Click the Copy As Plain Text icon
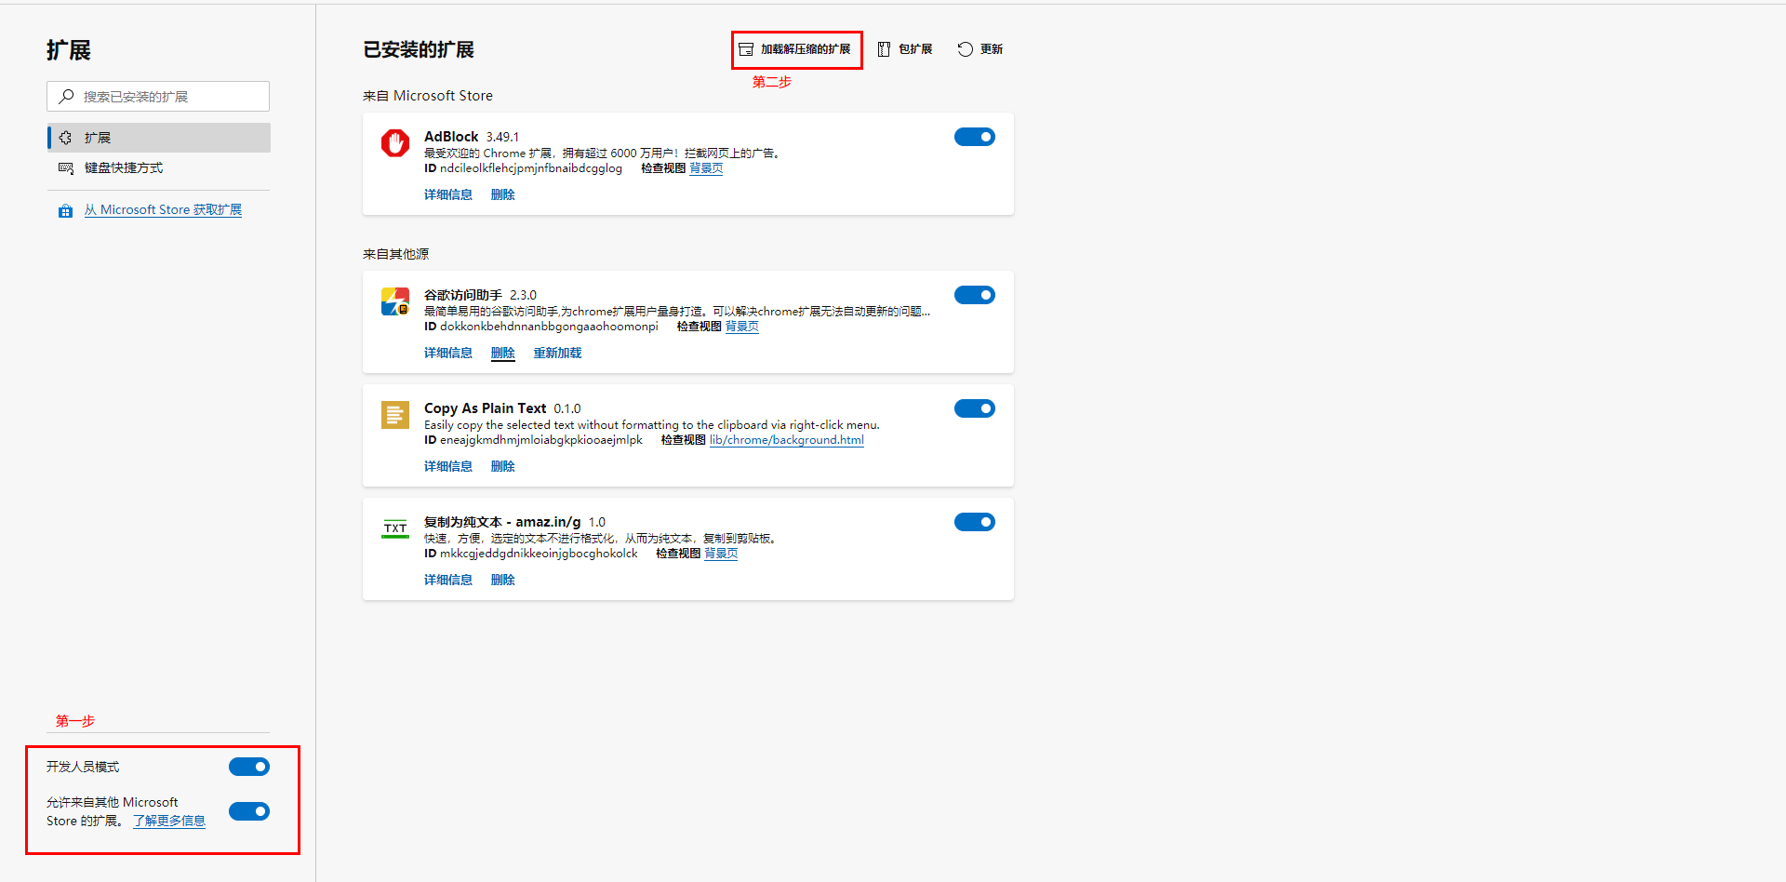The image size is (1786, 882). [395, 415]
